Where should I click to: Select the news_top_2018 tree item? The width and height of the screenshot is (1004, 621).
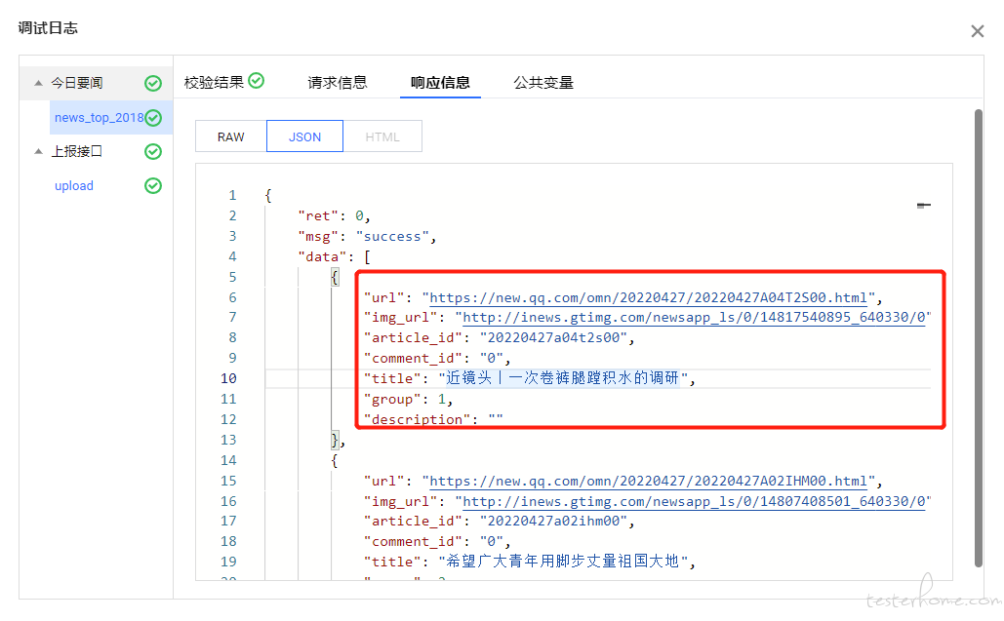[98, 118]
